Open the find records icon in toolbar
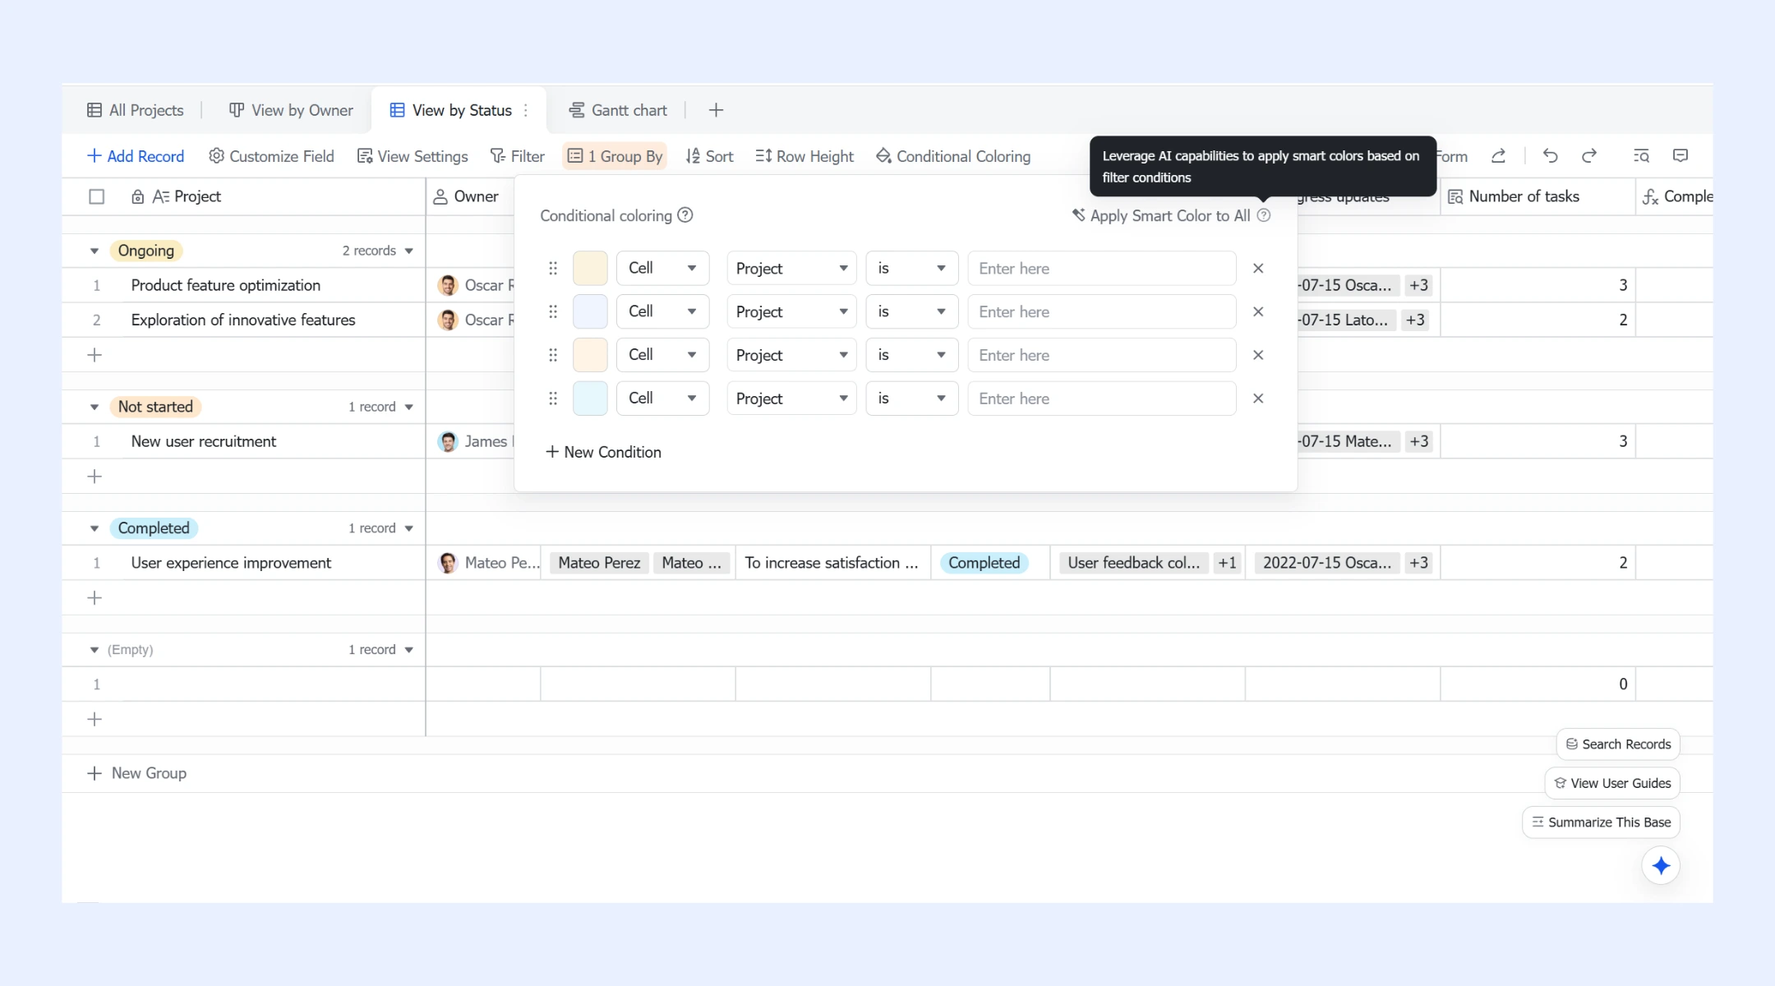This screenshot has height=986, width=1775. click(x=1641, y=156)
